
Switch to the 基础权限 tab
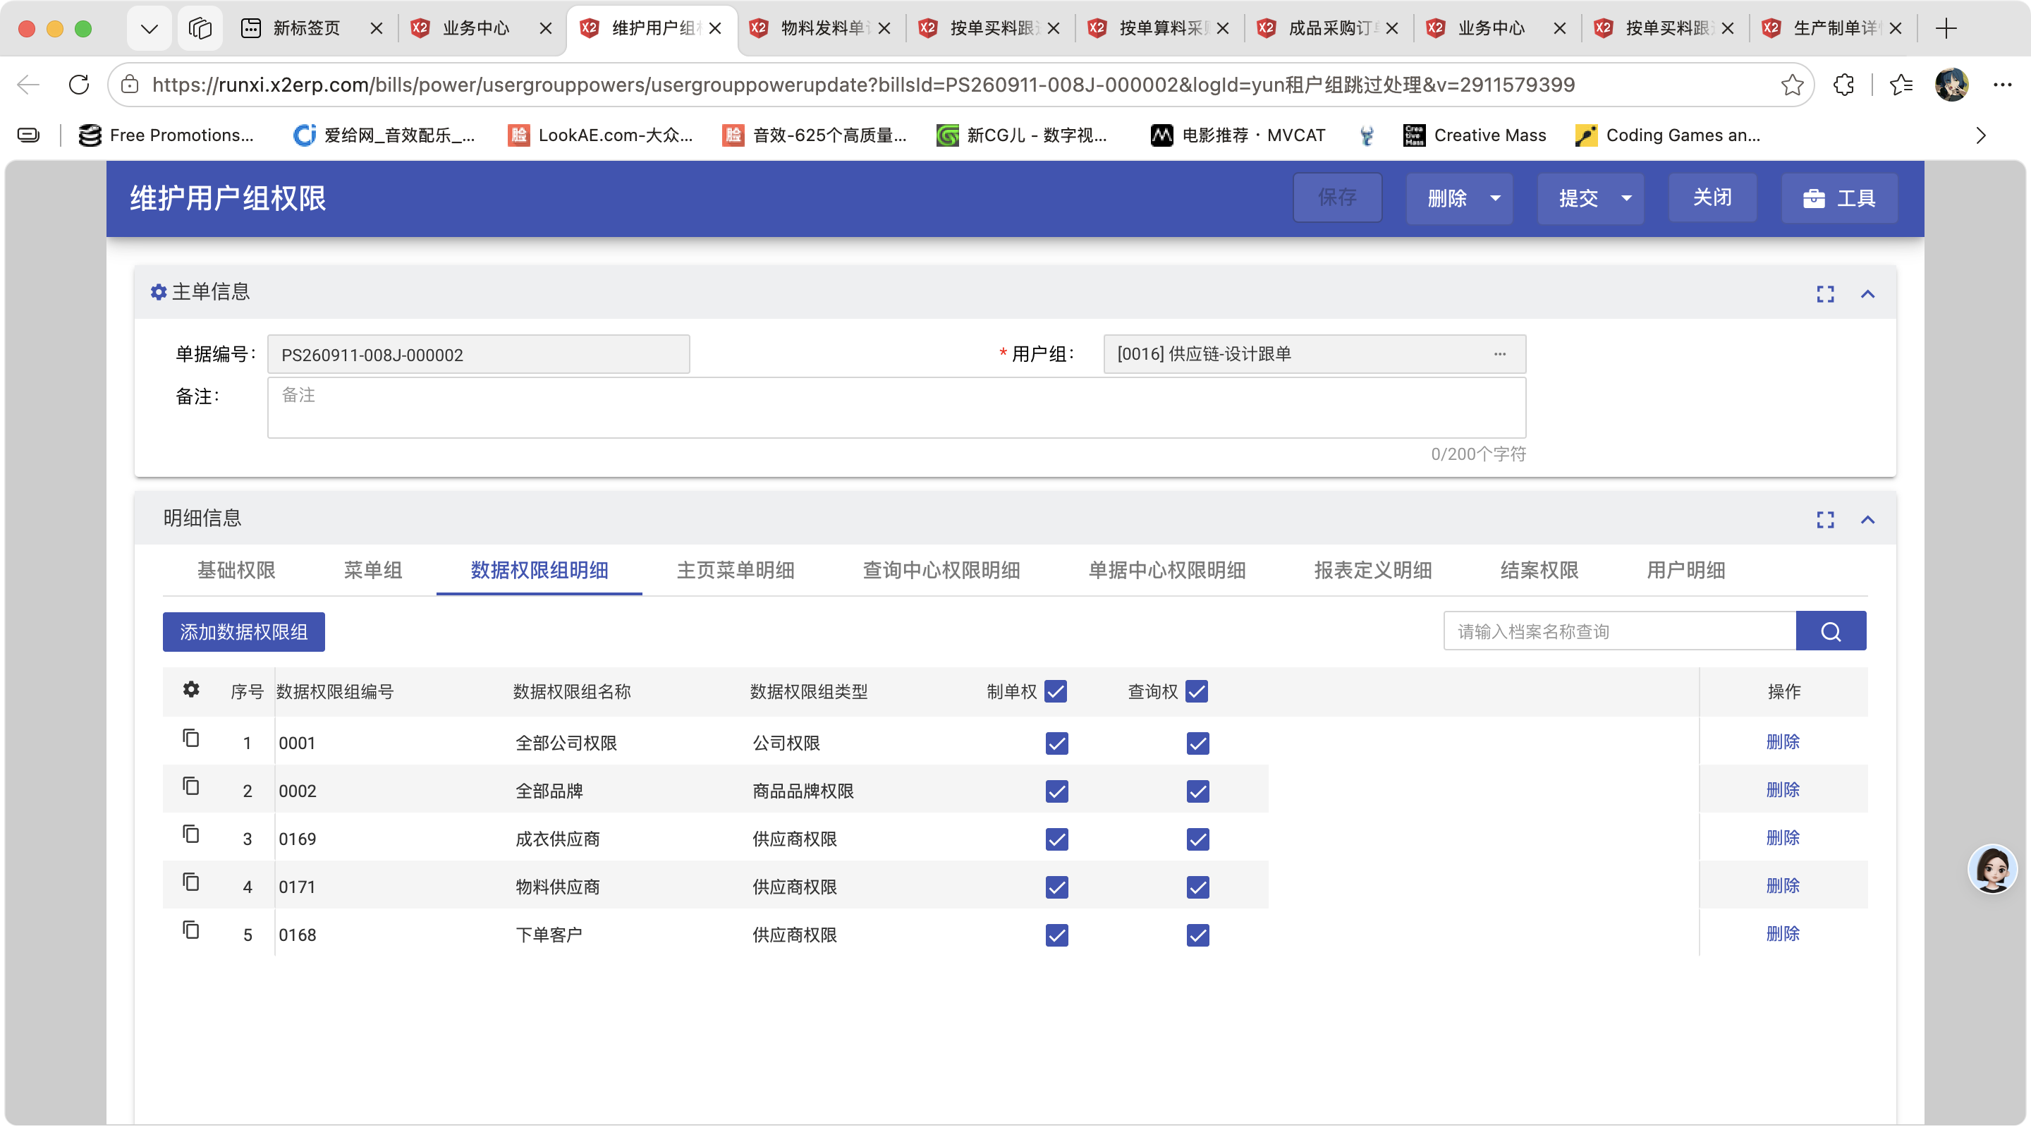(x=236, y=570)
